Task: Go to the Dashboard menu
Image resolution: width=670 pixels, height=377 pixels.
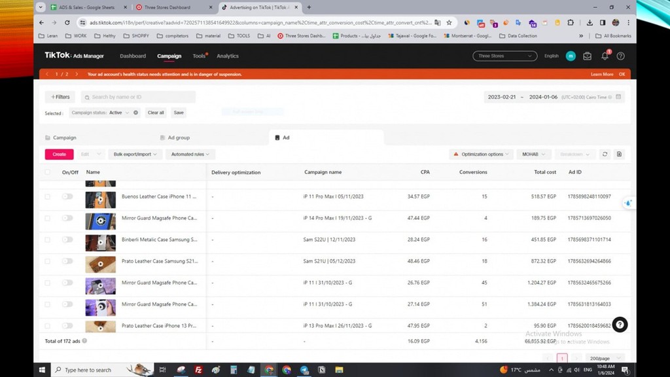Action: click(x=133, y=56)
